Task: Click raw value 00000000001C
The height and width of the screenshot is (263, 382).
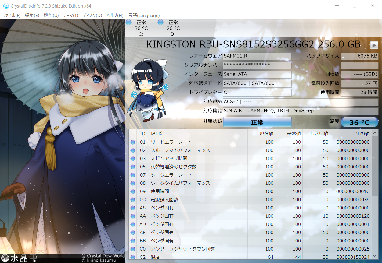Action: pyautogui.click(x=353, y=191)
